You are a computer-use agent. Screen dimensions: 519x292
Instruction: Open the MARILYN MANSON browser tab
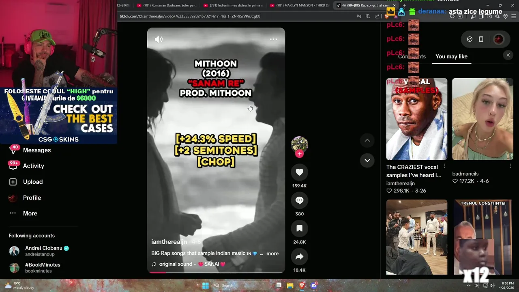point(299,5)
